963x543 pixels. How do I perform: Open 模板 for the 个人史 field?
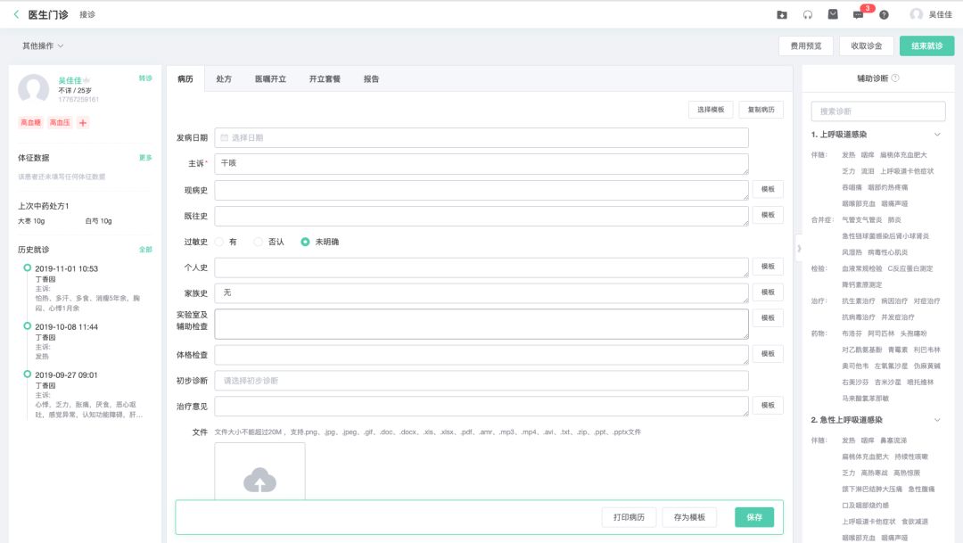768,267
